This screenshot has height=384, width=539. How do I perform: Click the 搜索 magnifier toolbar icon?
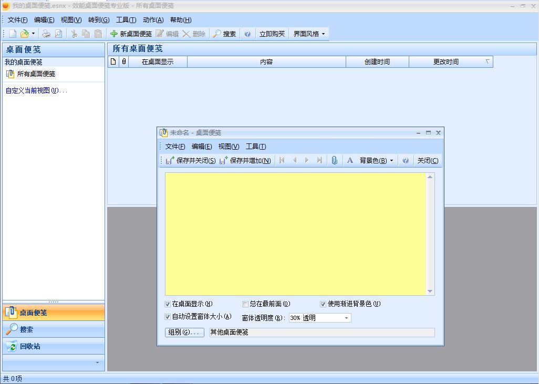pos(216,34)
